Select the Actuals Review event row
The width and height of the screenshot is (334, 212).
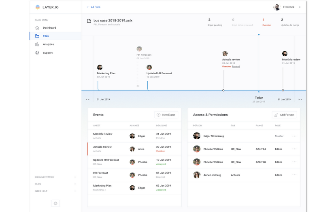tap(134, 149)
